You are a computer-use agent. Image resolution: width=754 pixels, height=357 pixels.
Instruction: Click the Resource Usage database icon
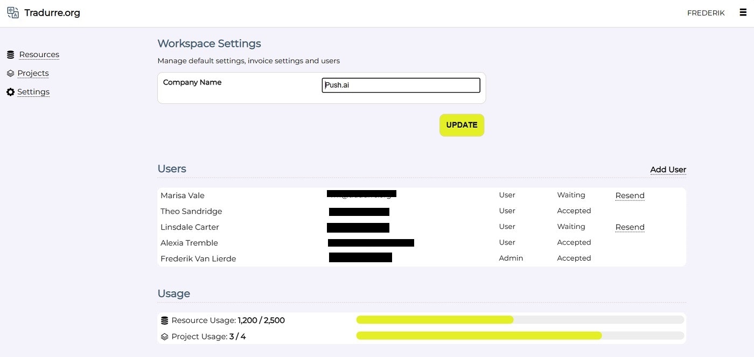(x=165, y=320)
